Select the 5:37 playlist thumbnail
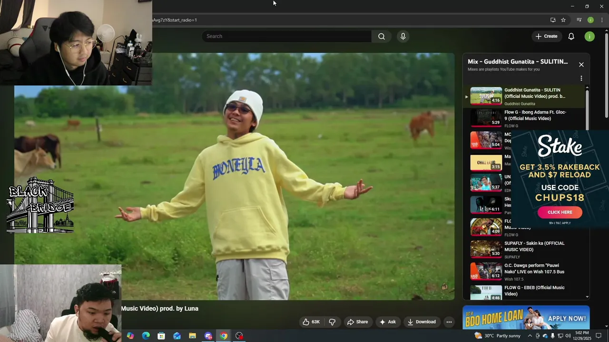 (x=486, y=183)
